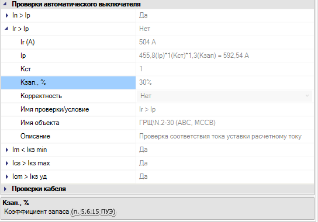This screenshot has height=222, width=318.
Task: Select the Корректность property label
Action: (x=41, y=96)
